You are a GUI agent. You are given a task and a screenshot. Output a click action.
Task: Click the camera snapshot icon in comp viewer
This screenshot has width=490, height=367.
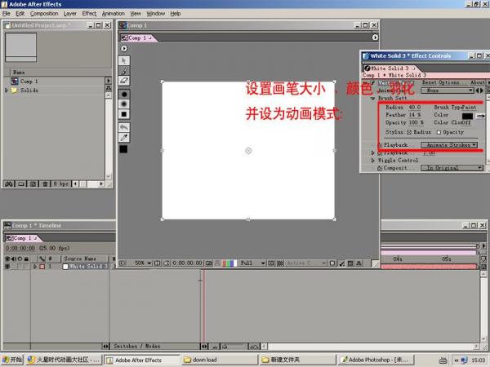(x=208, y=263)
